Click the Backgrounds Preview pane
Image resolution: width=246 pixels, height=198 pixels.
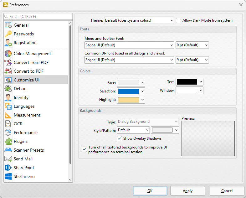point(208,139)
